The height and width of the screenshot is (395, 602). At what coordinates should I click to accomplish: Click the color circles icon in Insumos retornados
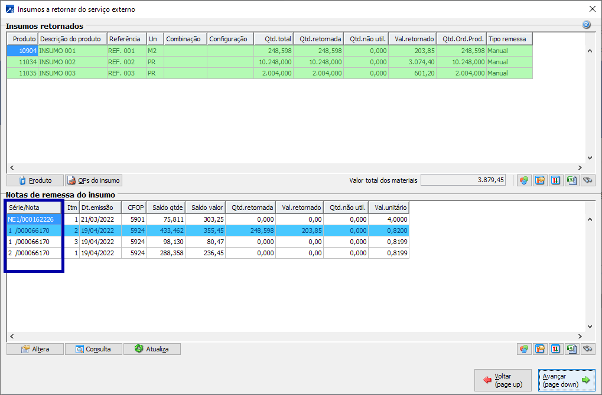tap(523, 180)
